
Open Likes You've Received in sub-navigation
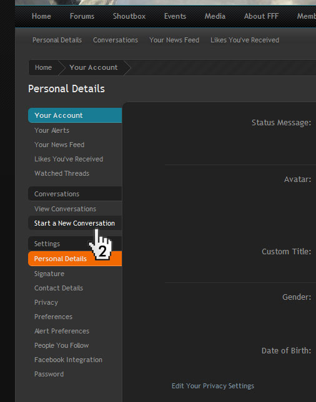pyautogui.click(x=245, y=40)
